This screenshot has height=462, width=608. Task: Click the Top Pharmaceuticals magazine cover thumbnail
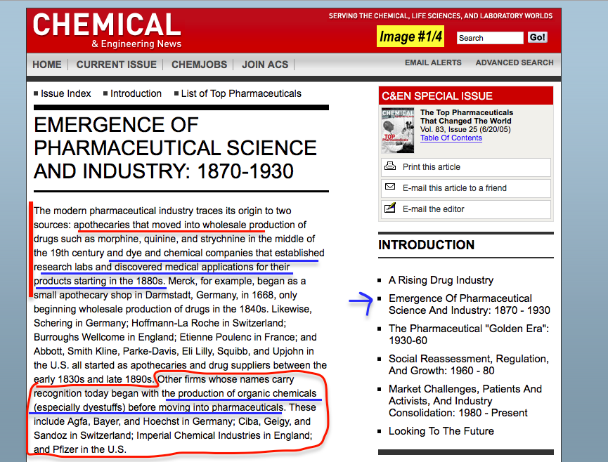(398, 130)
